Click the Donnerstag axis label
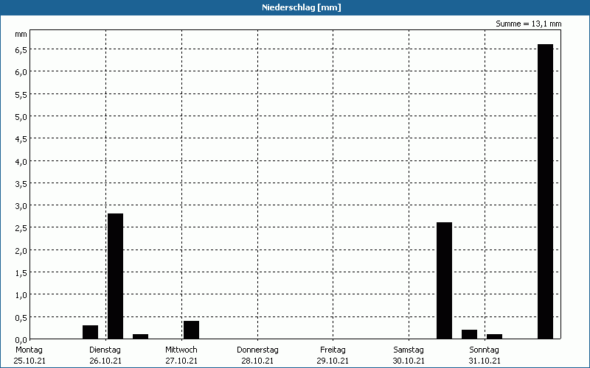 tap(257, 350)
